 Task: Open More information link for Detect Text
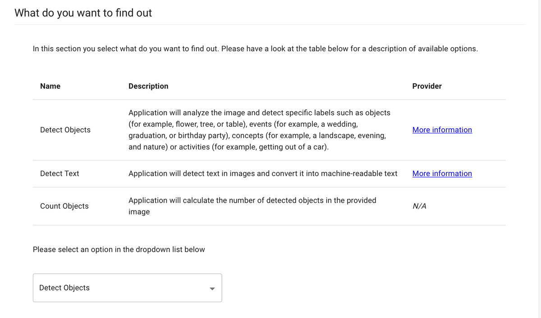tap(442, 173)
